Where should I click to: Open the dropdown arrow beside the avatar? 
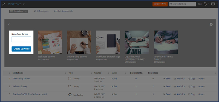point(217,4)
